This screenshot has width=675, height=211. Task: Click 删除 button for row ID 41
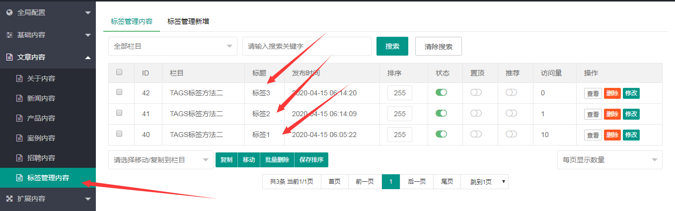click(x=612, y=114)
